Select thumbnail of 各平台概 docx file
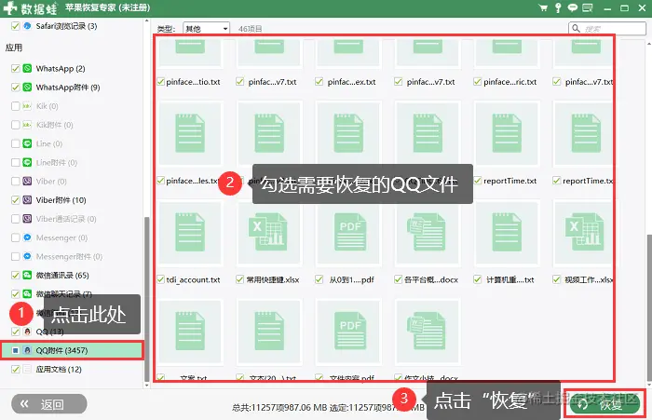Image resolution: width=652 pixels, height=420 pixels. click(428, 233)
